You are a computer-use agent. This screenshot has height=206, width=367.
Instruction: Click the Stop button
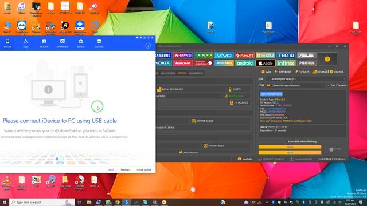click(335, 149)
